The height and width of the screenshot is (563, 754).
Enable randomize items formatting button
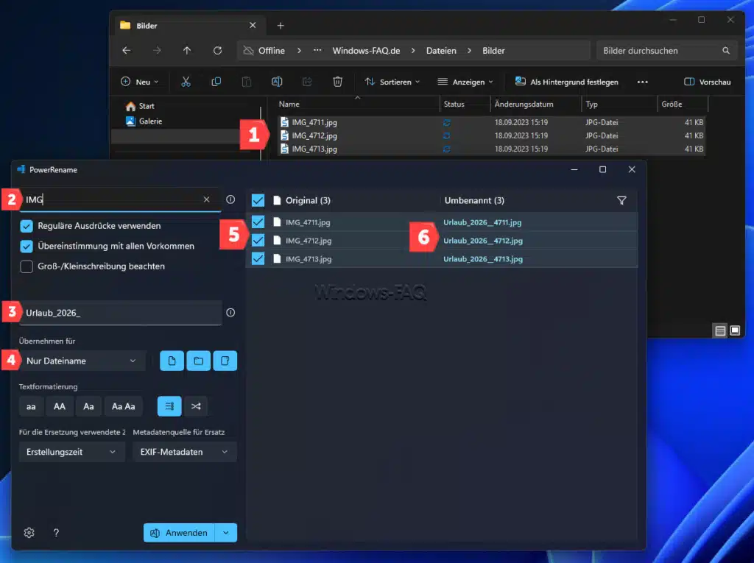click(x=196, y=406)
